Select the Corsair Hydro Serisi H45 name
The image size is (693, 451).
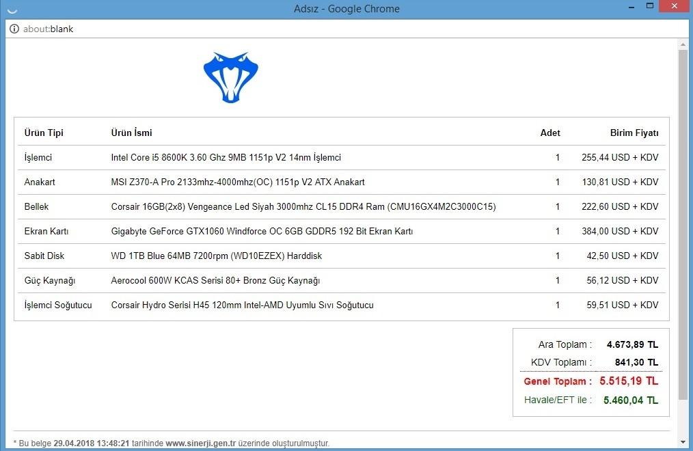click(242, 305)
